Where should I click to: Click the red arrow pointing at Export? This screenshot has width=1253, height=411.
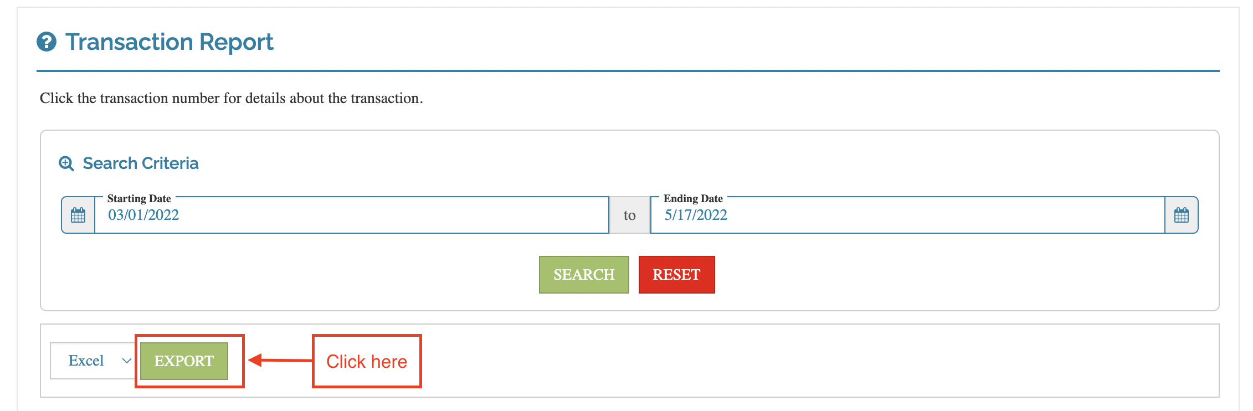pos(280,361)
